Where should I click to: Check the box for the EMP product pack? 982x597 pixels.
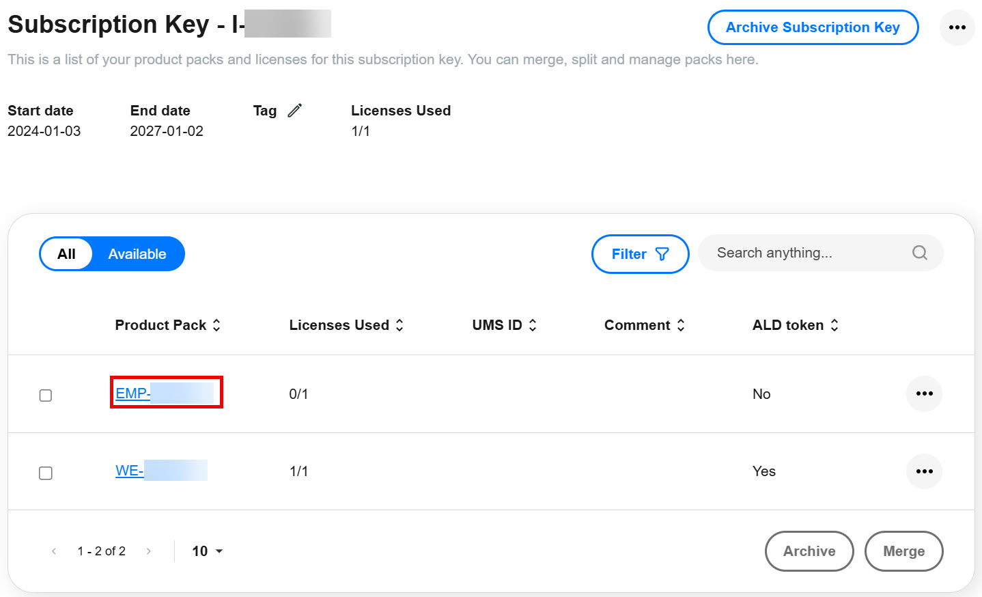pyautogui.click(x=46, y=395)
